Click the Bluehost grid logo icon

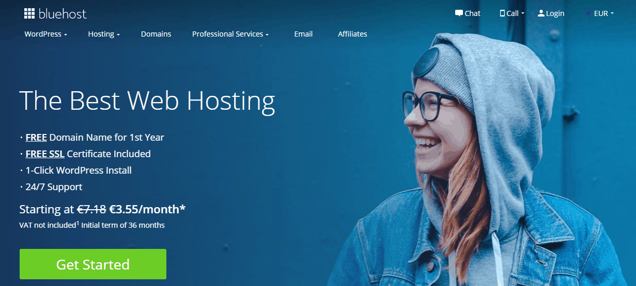click(x=29, y=13)
